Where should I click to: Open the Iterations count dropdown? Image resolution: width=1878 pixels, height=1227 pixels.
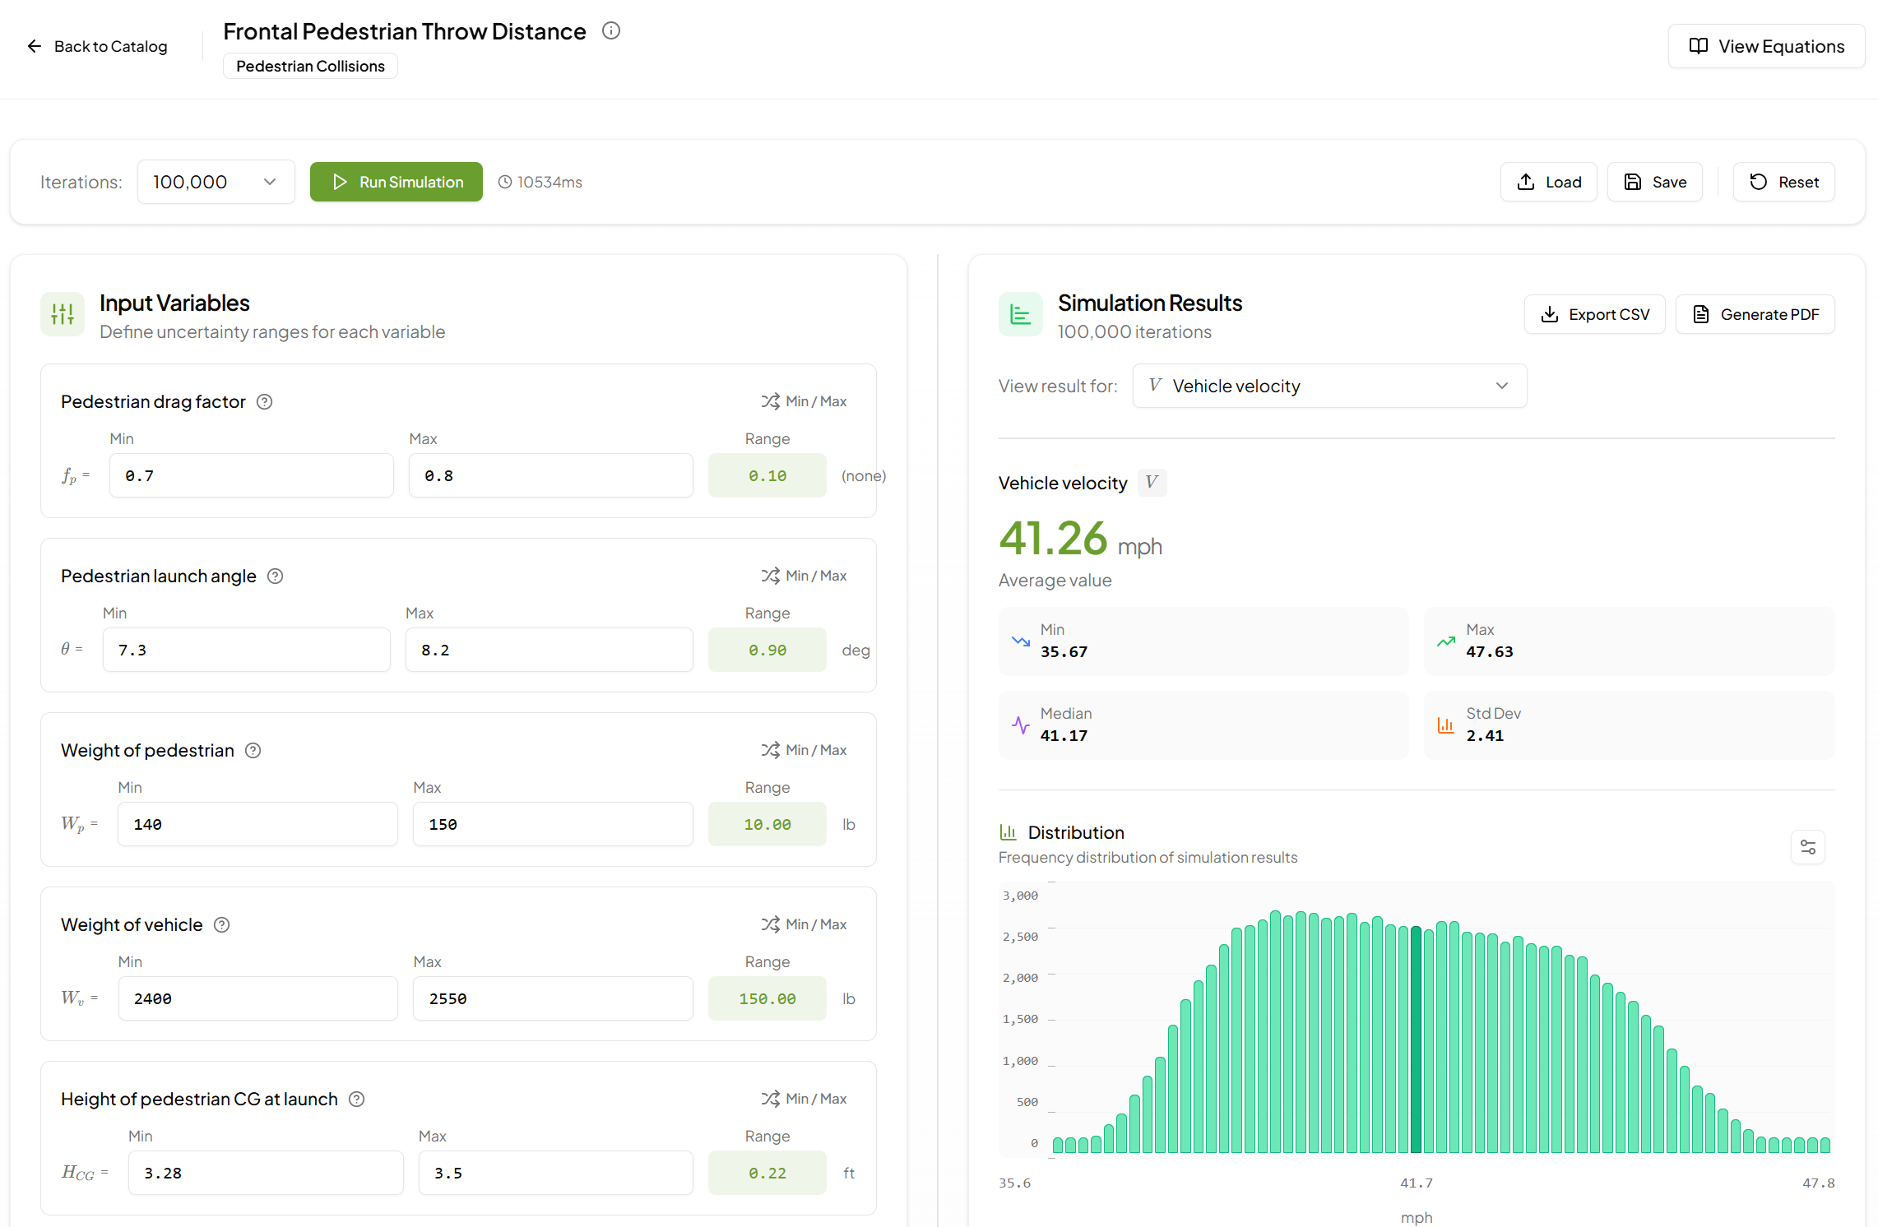point(216,181)
